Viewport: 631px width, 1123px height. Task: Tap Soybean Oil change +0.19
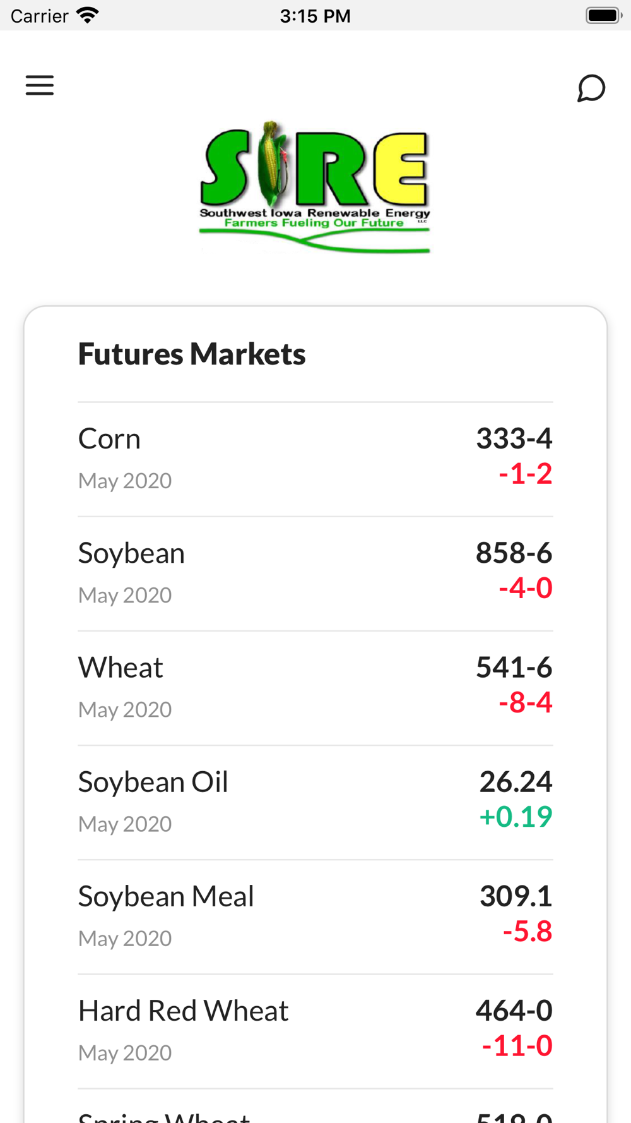(x=516, y=817)
